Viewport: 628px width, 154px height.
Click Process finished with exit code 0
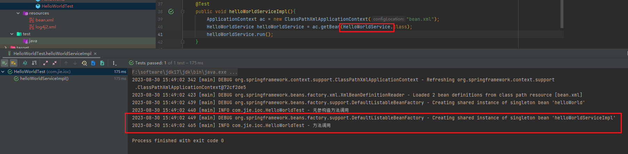tap(178, 141)
